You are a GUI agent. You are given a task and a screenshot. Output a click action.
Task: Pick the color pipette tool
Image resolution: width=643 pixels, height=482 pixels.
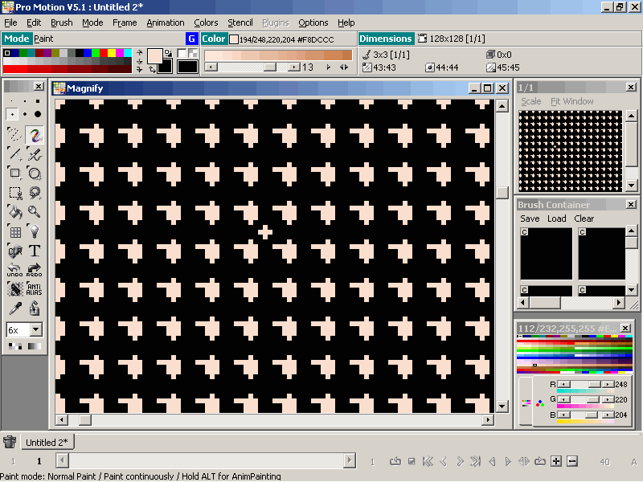[14, 309]
